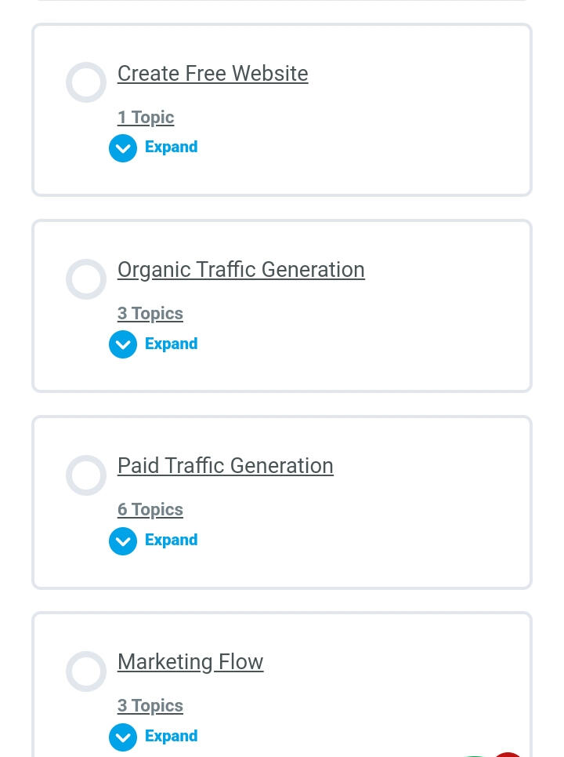Toggle the completion circle for Create Free Website

86,82
